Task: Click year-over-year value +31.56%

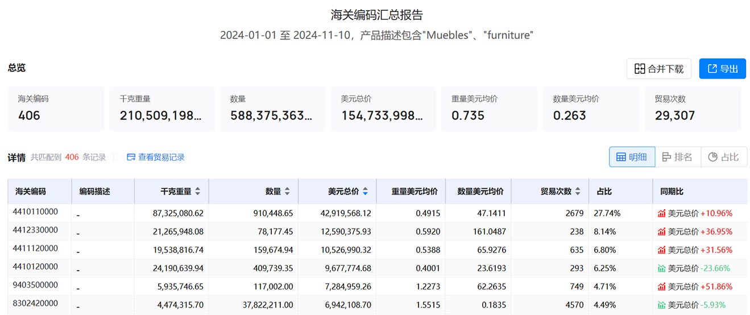Action: click(716, 250)
